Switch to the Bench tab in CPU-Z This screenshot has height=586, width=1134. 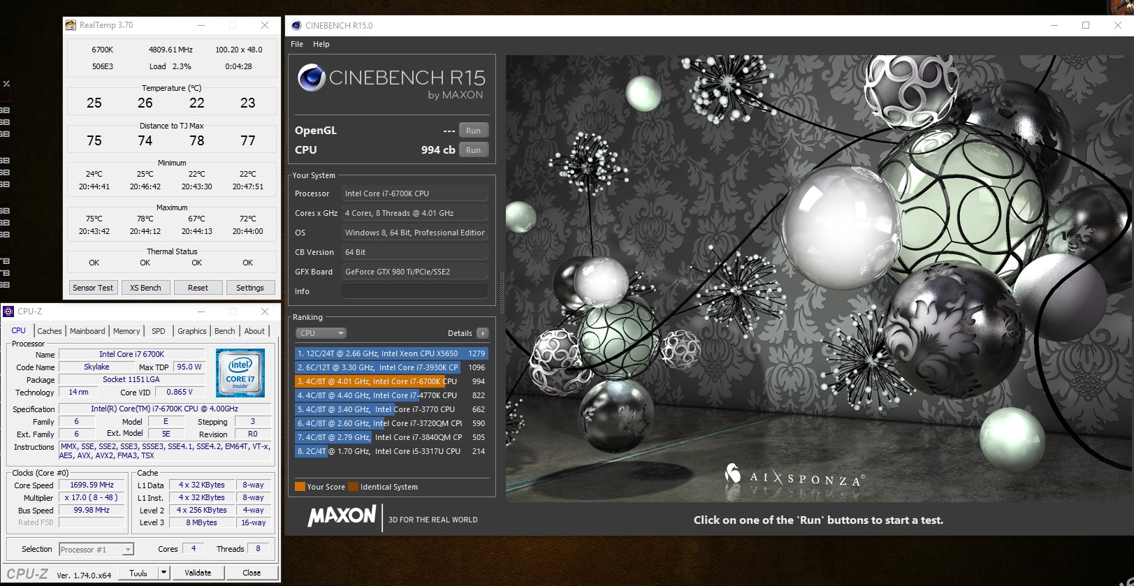pos(225,331)
